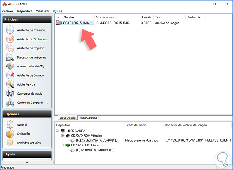Click the G:\14393.0.160715-1616 path cell
The height and width of the screenshot is (170, 233).
coord(114,23)
